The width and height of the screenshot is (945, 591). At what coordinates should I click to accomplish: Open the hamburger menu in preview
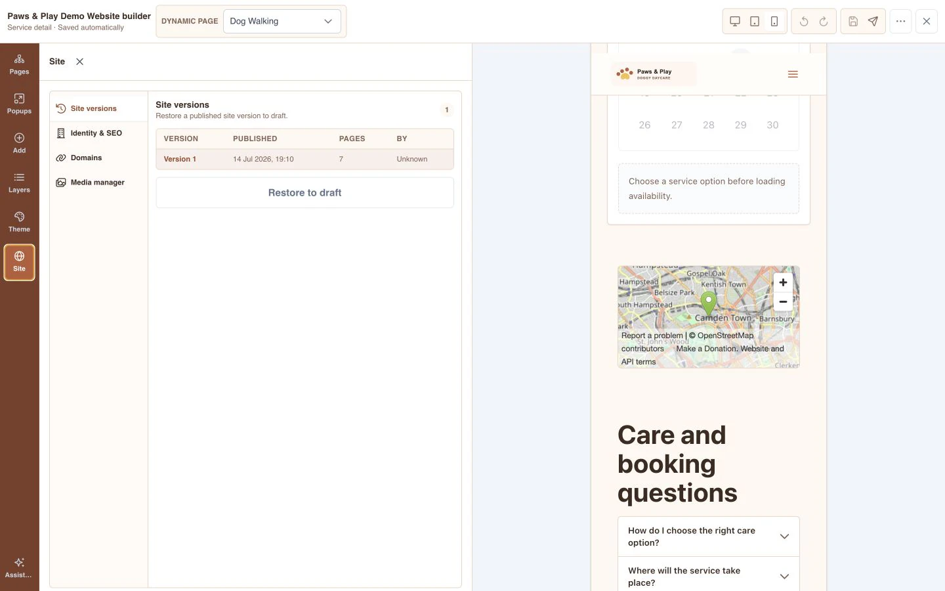793,74
